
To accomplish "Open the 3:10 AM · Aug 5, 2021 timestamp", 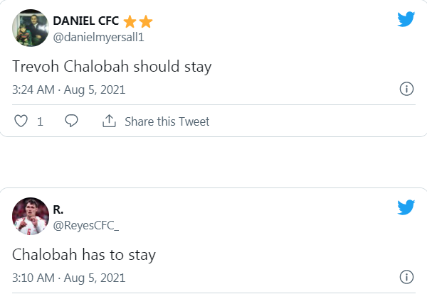I will pos(68,277).
